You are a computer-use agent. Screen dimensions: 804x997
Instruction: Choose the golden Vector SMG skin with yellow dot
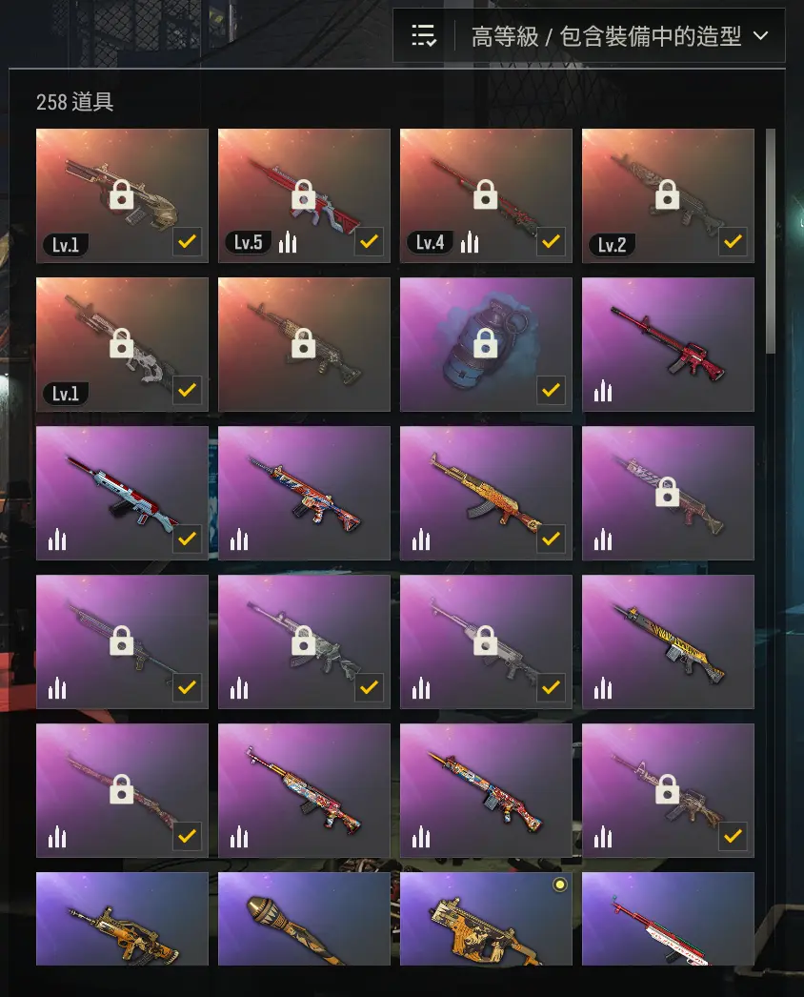coord(486,919)
